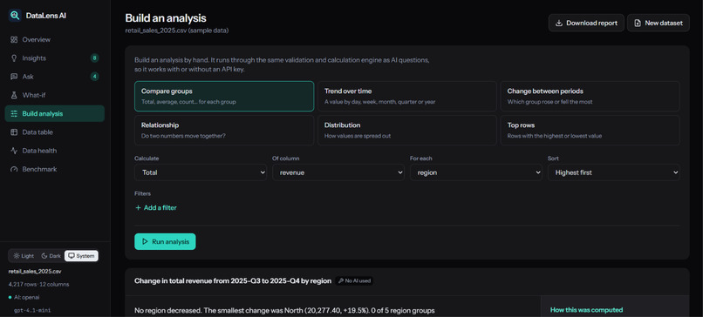Switch theme to System
This screenshot has height=317, width=703.
pos(81,256)
